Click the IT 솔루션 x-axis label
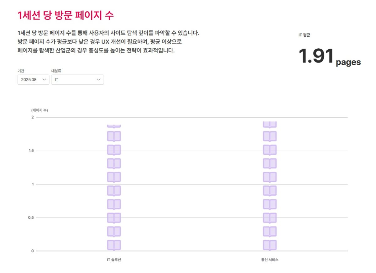This screenshot has height=273, width=376. pyautogui.click(x=114, y=260)
